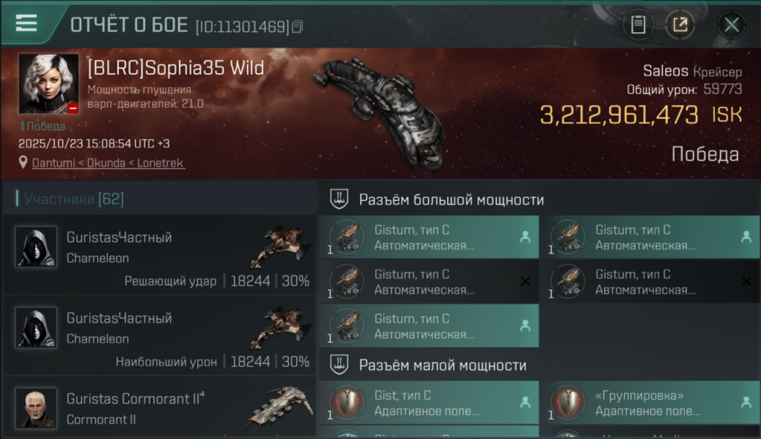This screenshot has width=761, height=439.
Task: Open the Guristas Cormorant II pilot portrait
Action: point(36,408)
